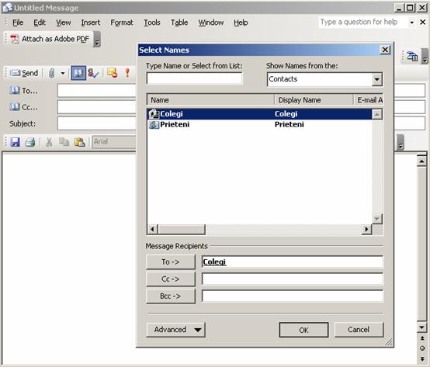Open the Insert menu
The image size is (430, 367).
pyautogui.click(x=91, y=23)
